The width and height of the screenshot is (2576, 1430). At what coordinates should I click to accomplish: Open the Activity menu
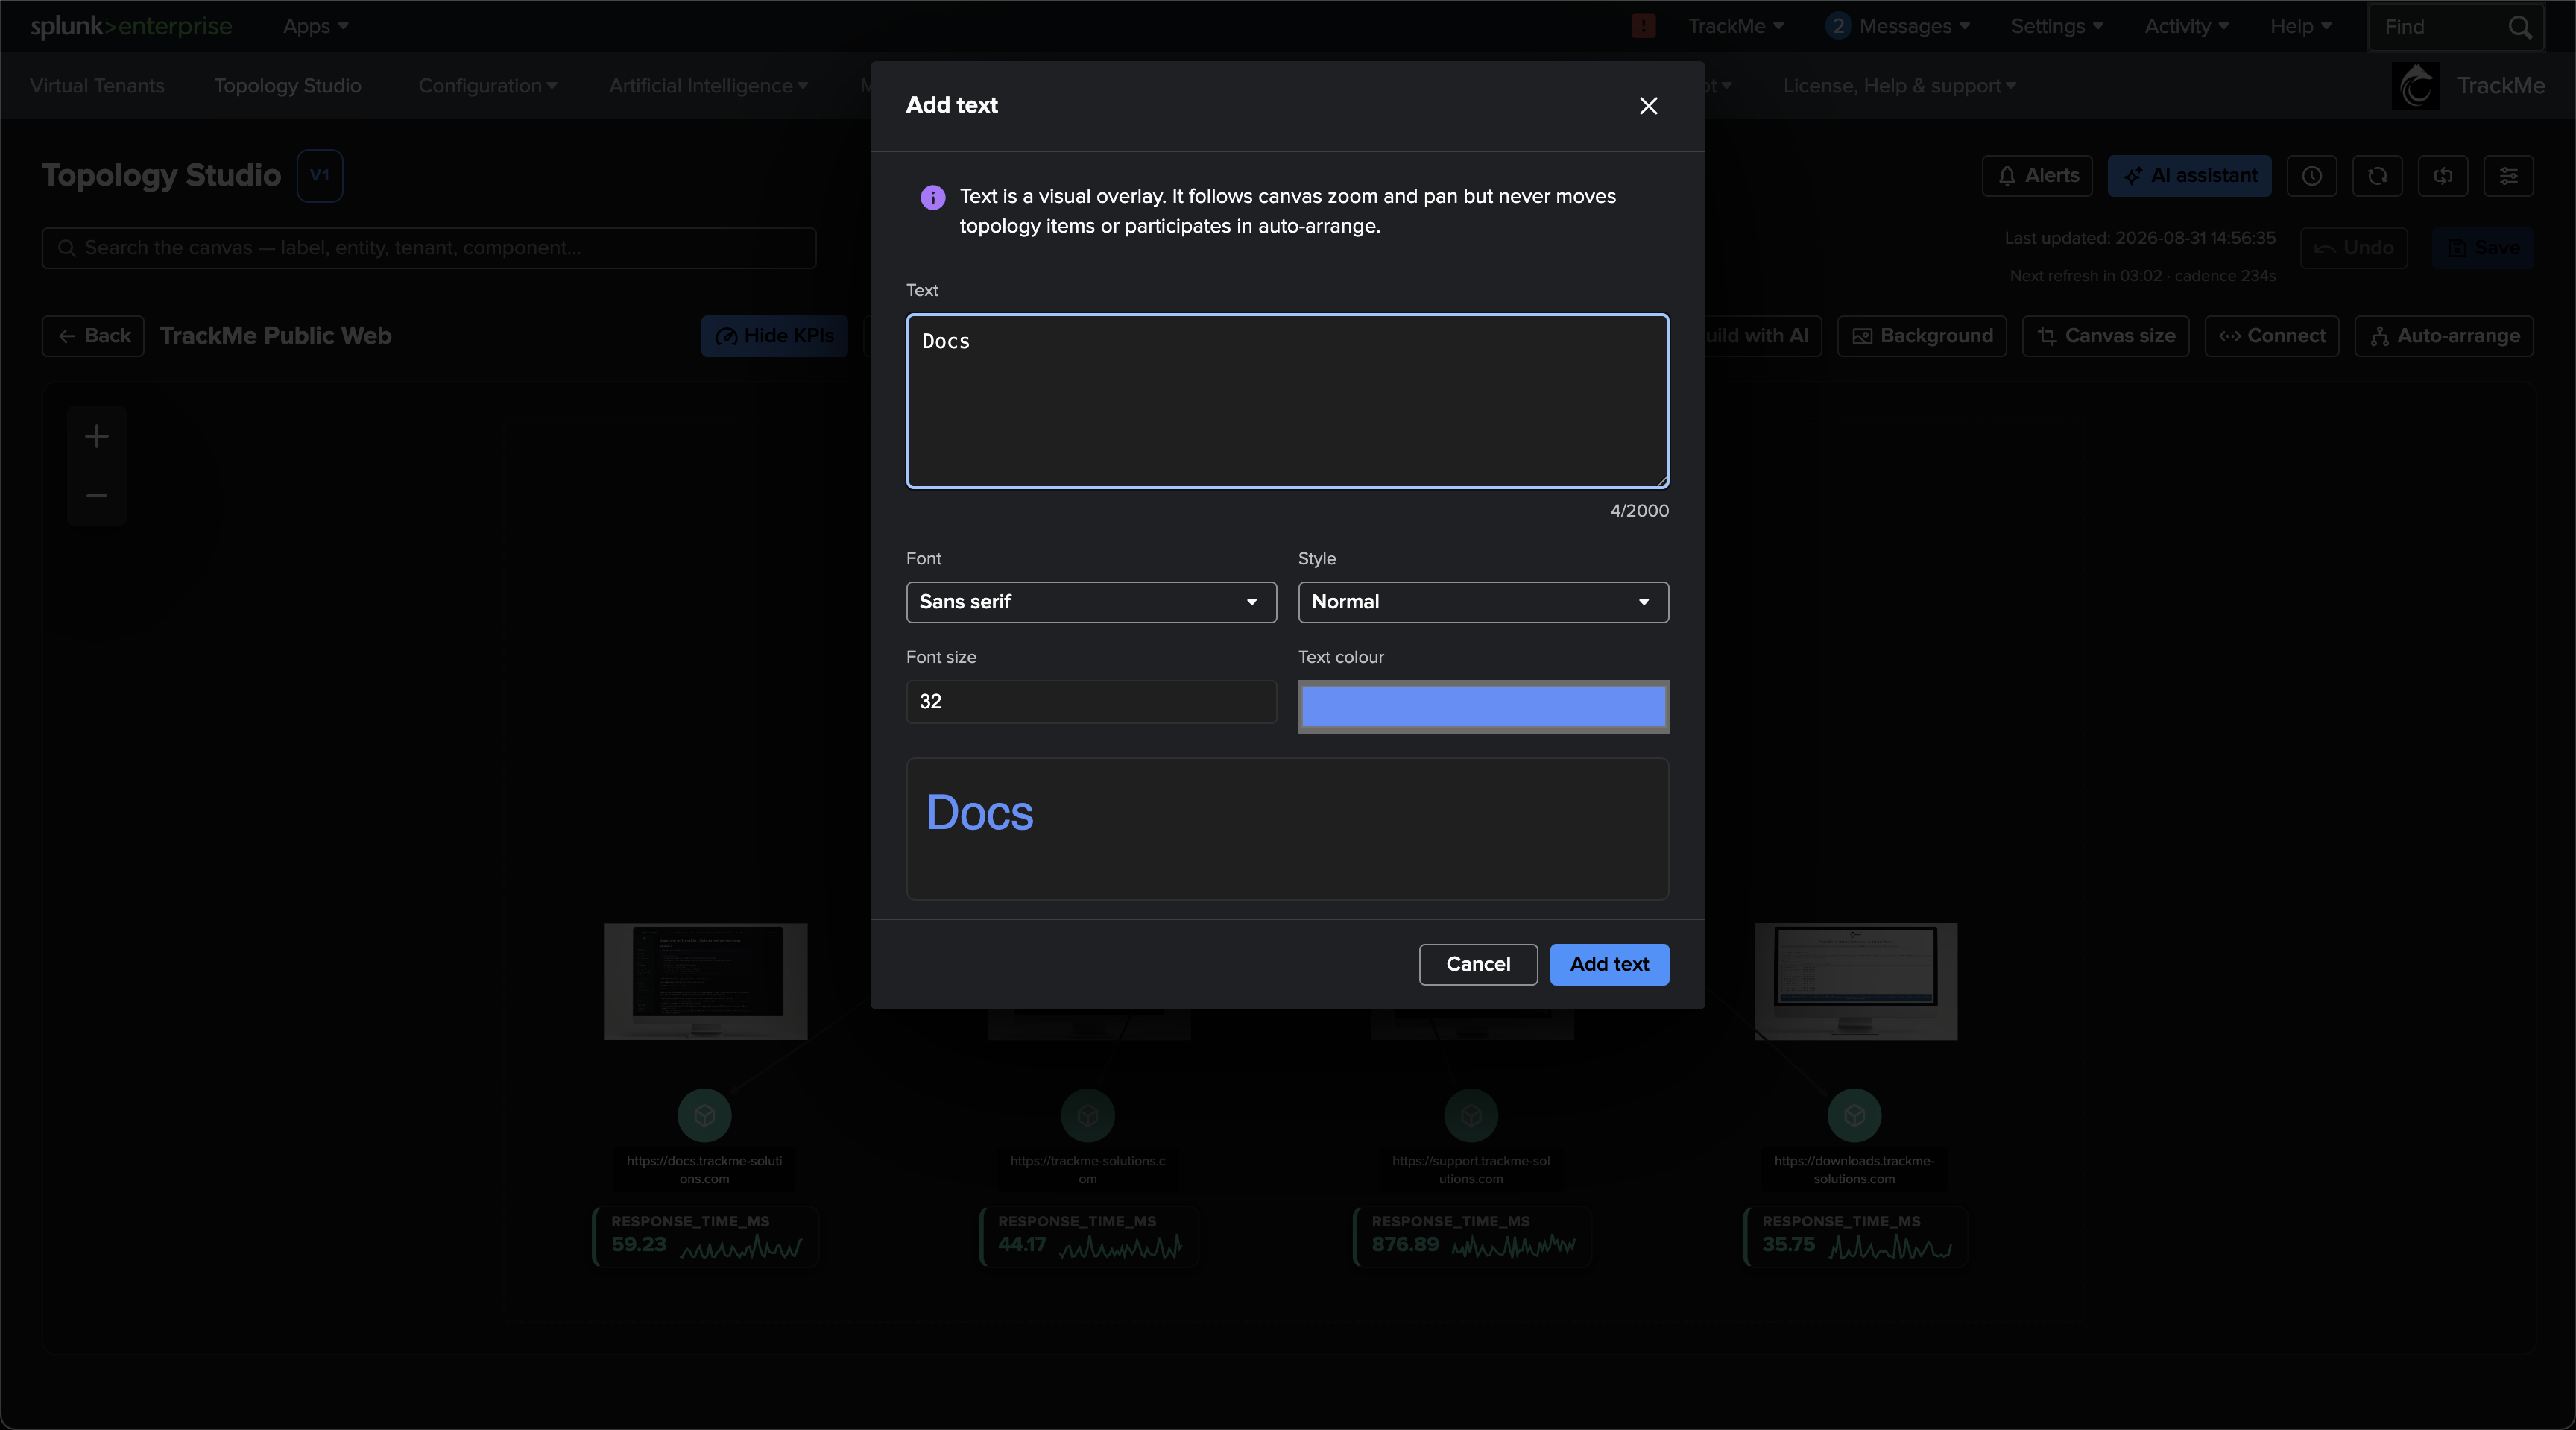2186,27
